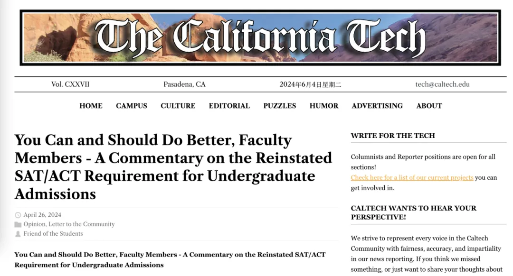Click the clock icon beside April 26, 2024
Screen dimensions: 513x276
(x=18, y=215)
